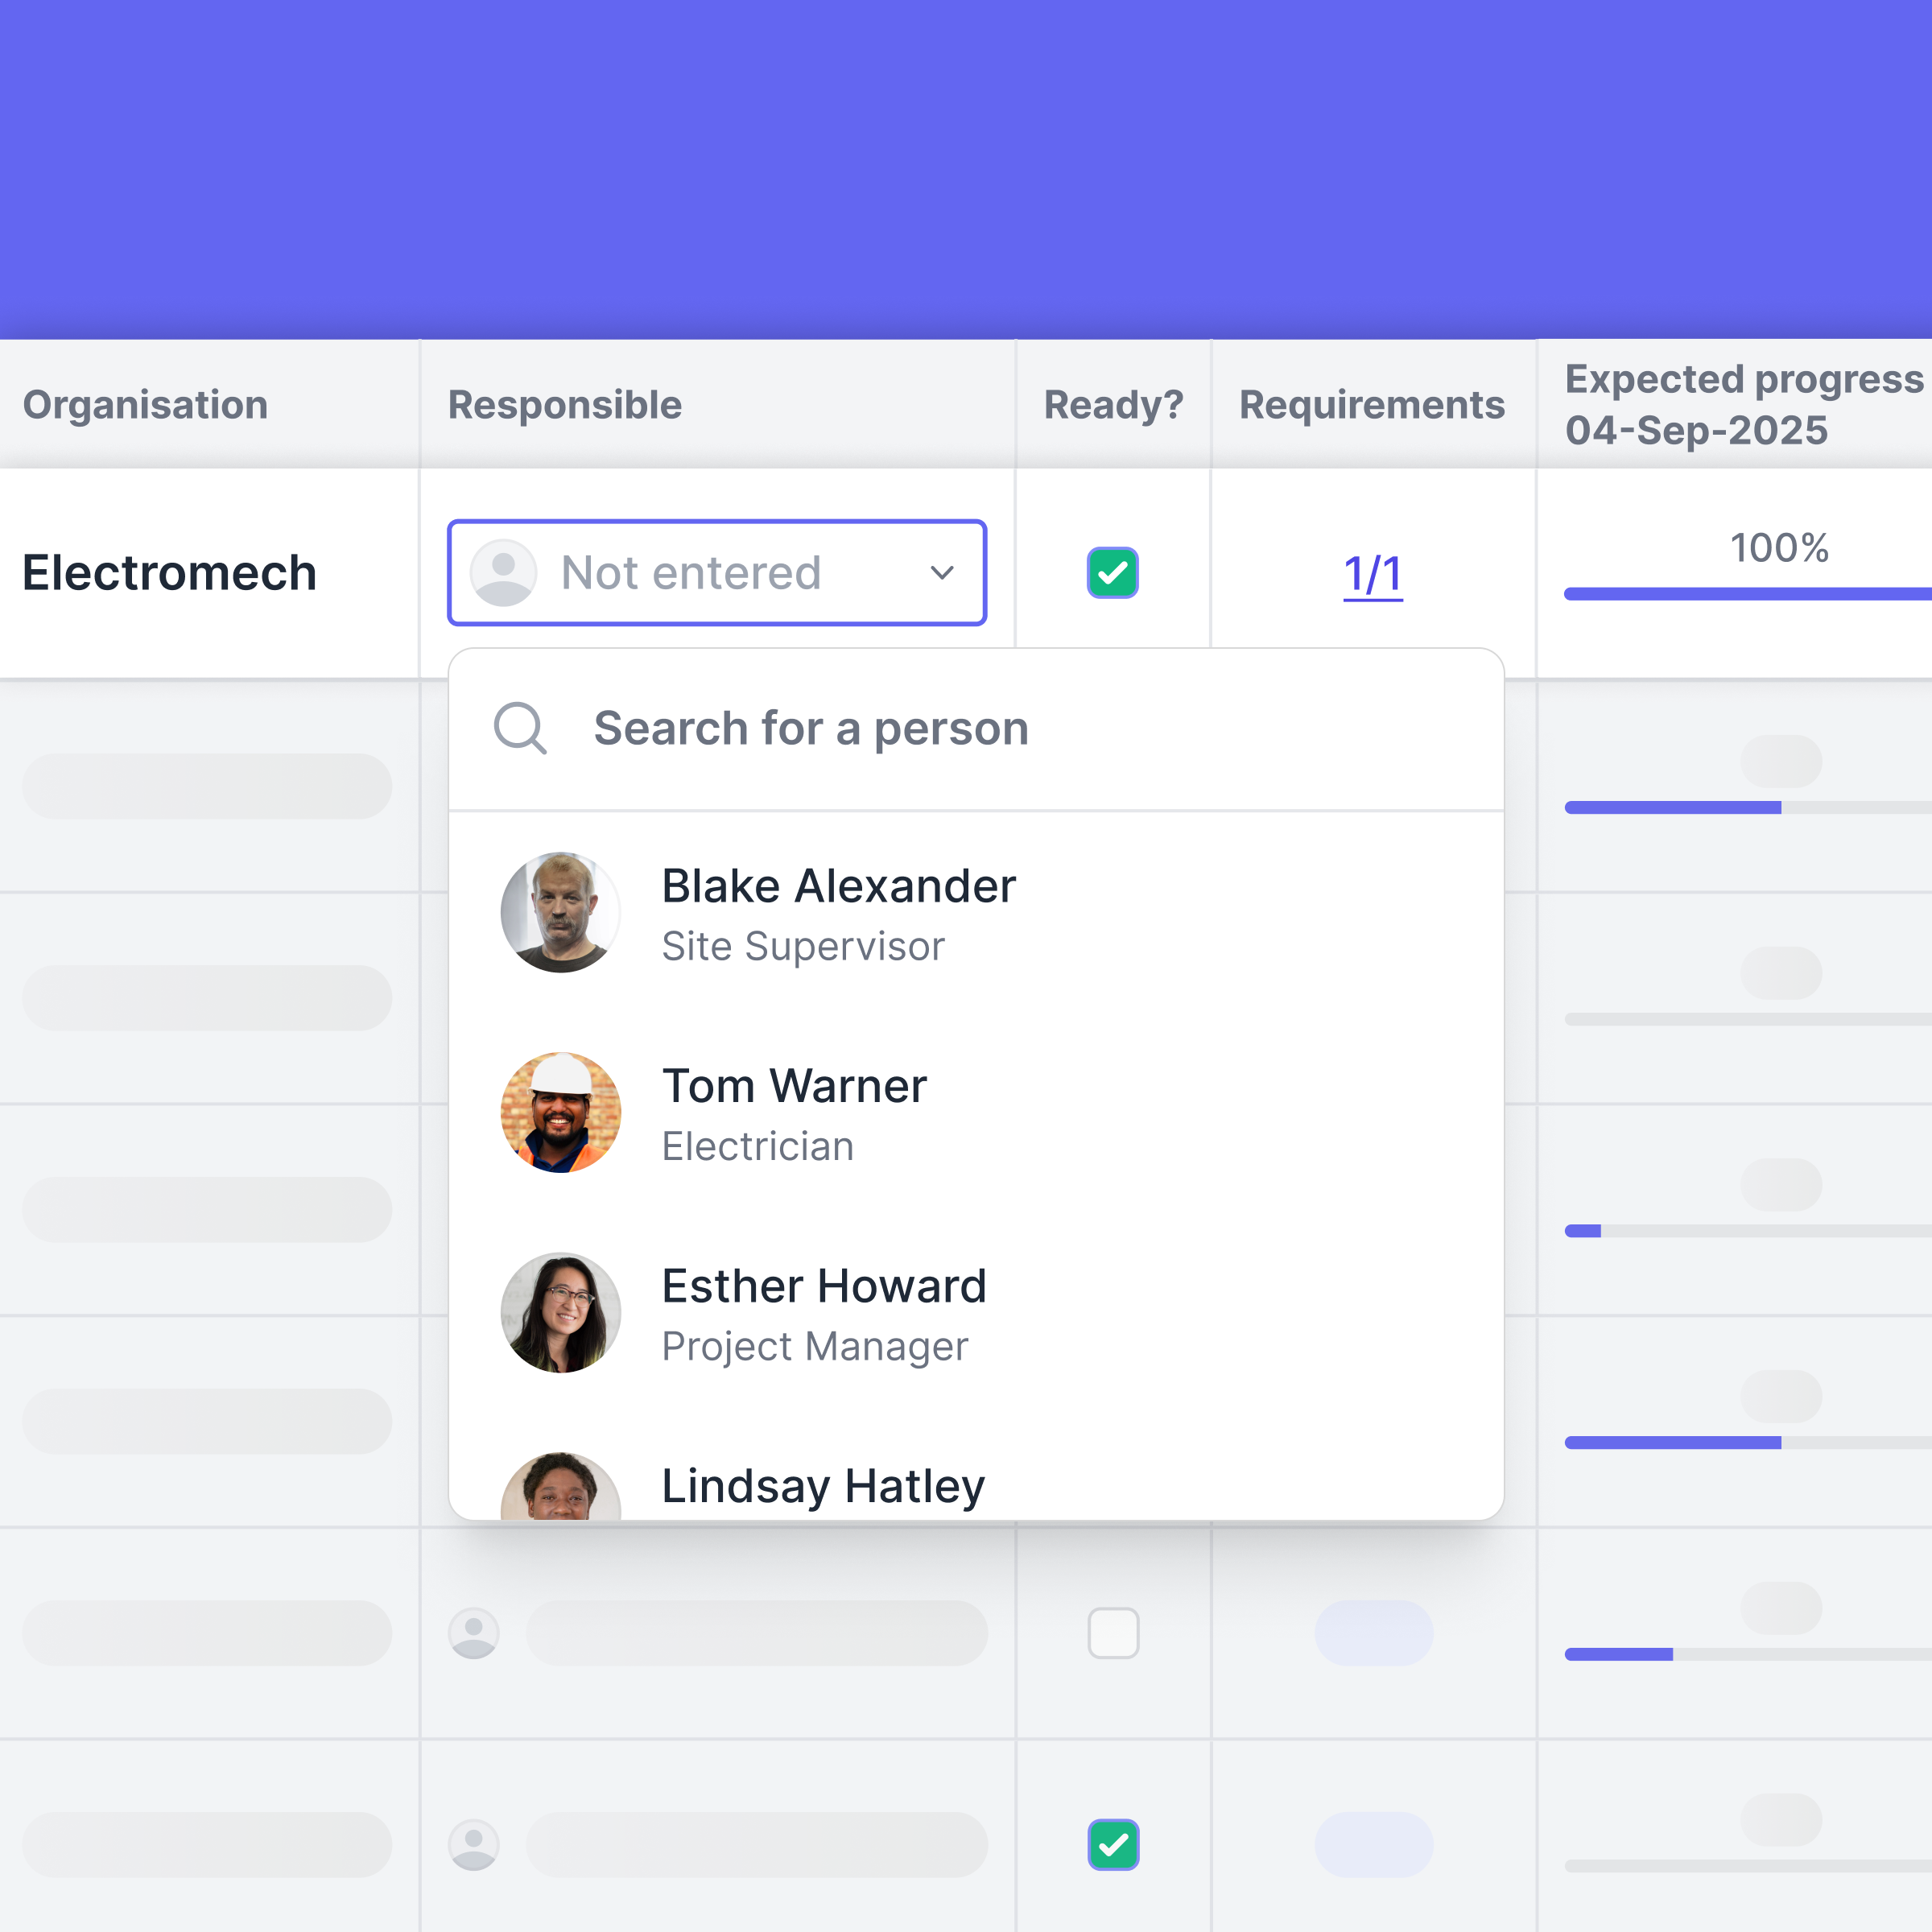Click Blake Alexander's avatar photo

click(x=560, y=912)
